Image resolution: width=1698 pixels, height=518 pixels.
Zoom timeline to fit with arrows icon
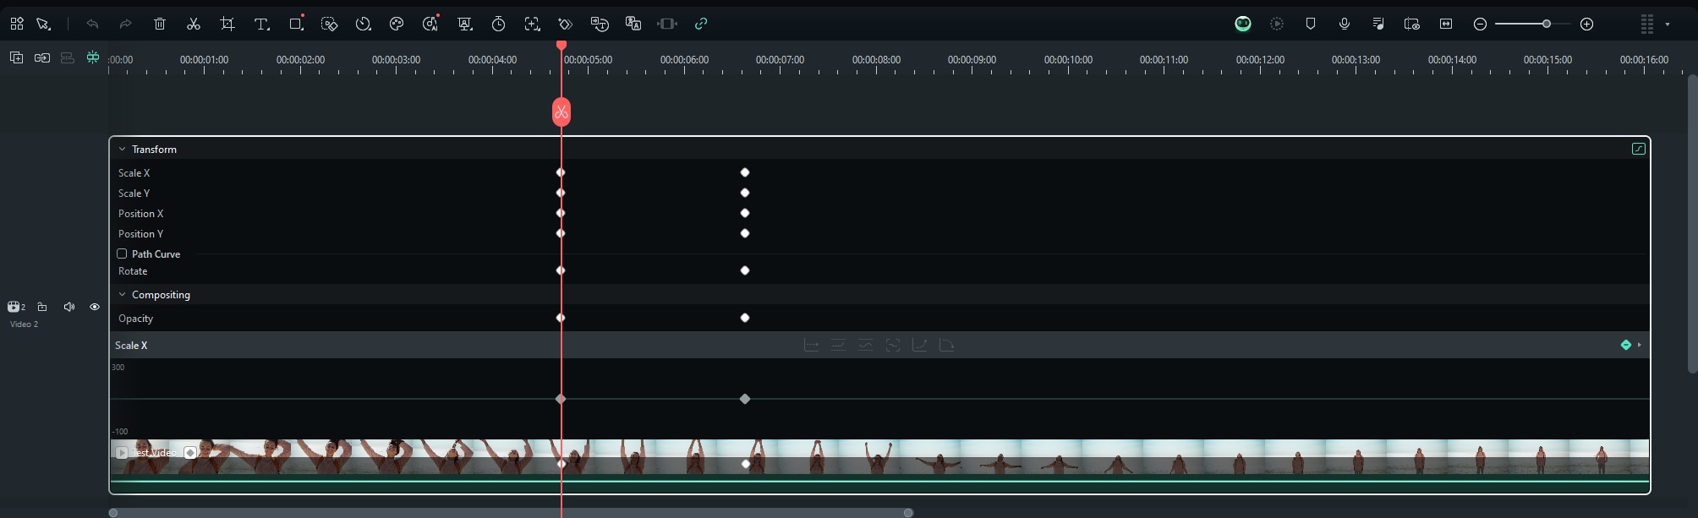[x=1446, y=24]
